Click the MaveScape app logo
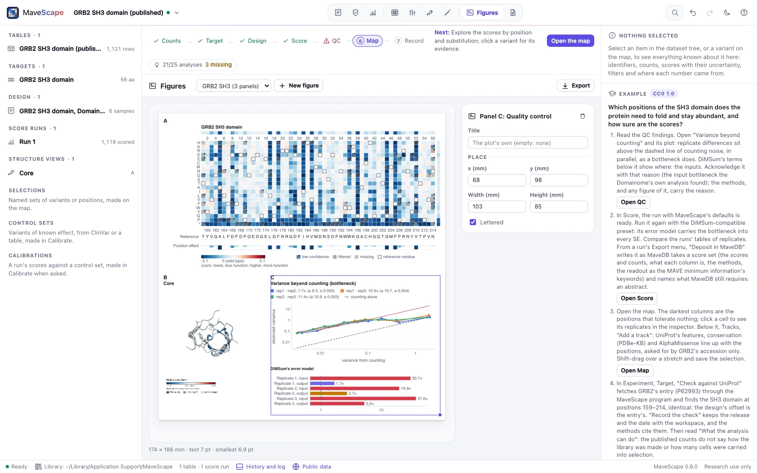The height and width of the screenshot is (473, 757). click(x=13, y=12)
